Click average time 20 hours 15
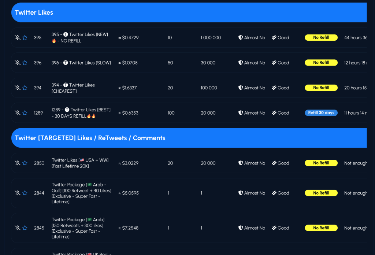The height and width of the screenshot is (255, 375). [355, 88]
